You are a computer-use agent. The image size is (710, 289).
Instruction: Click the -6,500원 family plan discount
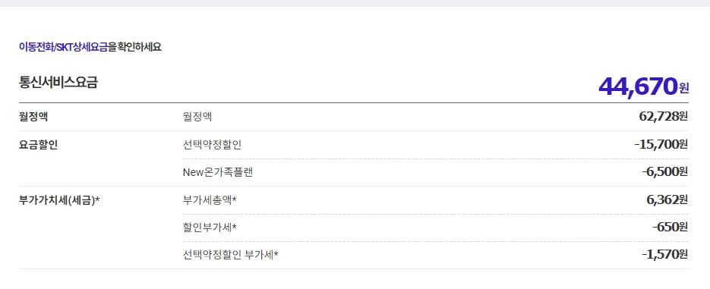[x=664, y=172]
